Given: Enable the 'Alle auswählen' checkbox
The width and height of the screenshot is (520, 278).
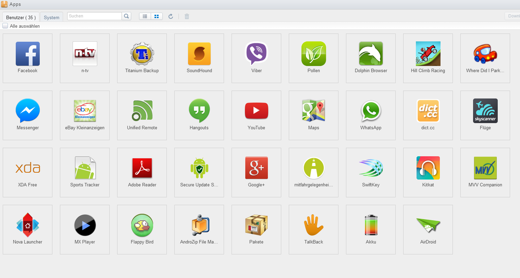Looking at the screenshot, I should [5, 26].
